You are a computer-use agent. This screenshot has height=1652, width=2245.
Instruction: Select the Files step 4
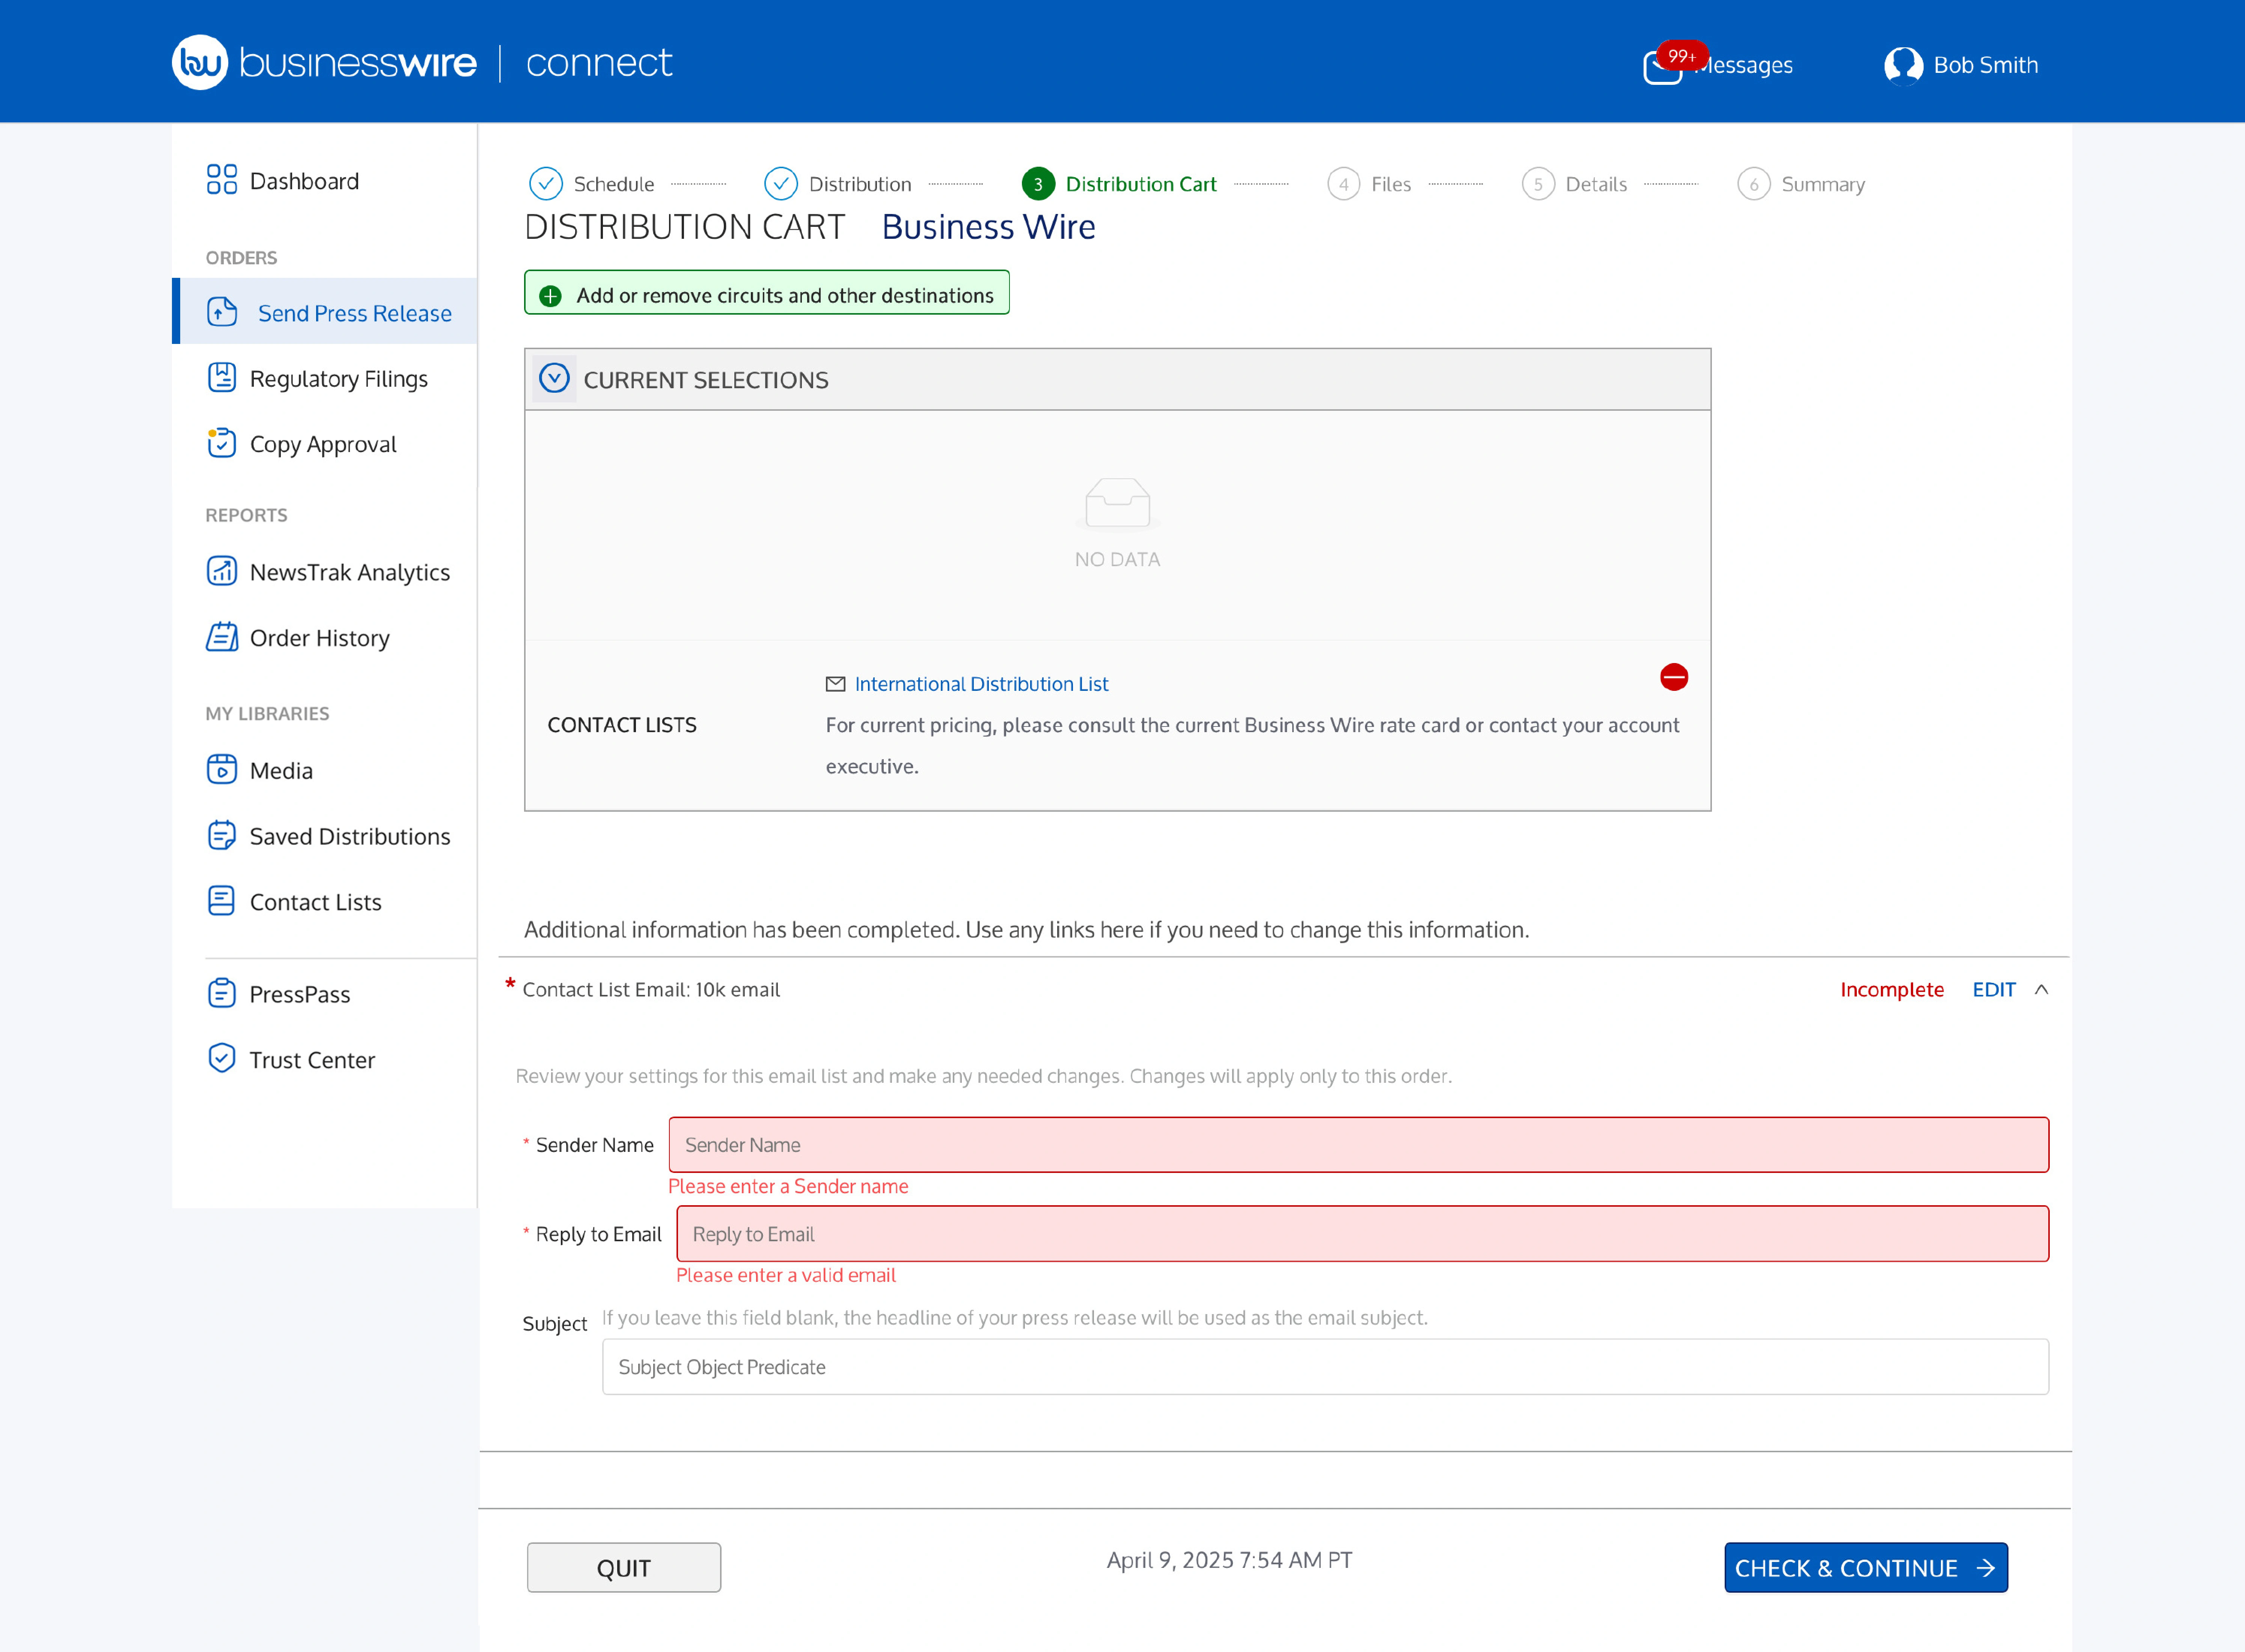click(x=1369, y=184)
